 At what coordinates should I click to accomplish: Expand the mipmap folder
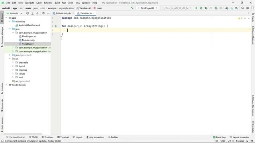point(13,70)
